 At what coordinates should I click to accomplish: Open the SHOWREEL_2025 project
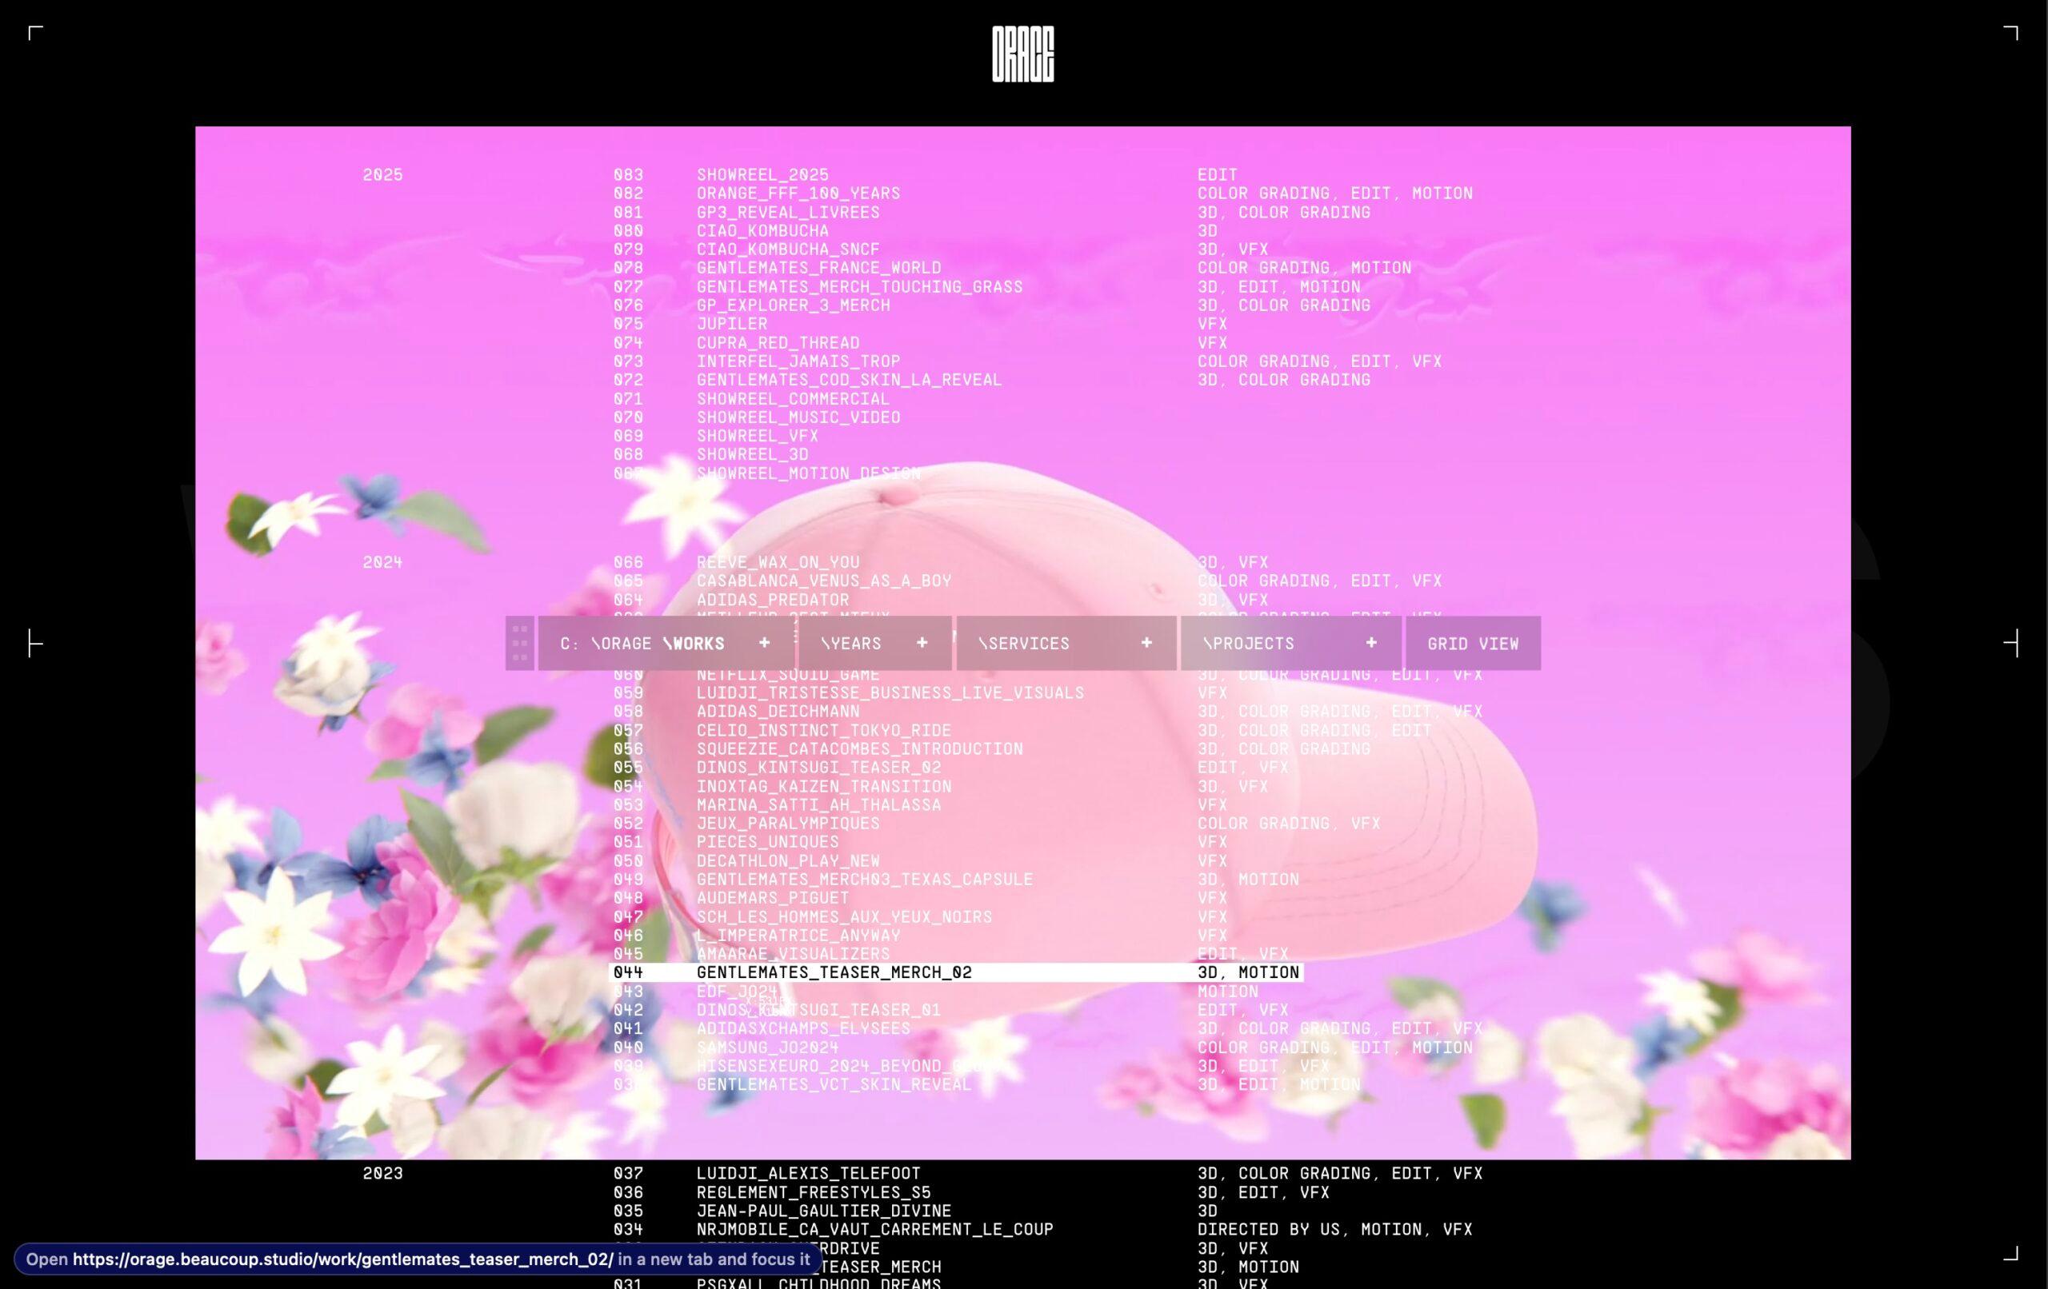tap(762, 174)
